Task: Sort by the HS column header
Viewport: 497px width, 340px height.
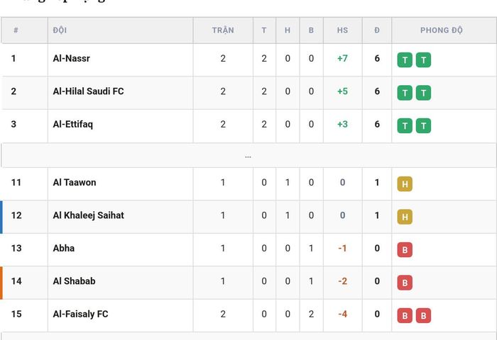Action: (342, 30)
